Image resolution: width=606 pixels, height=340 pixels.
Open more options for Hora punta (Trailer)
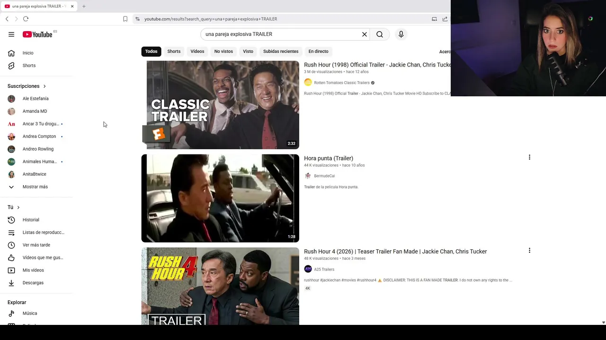coord(529,157)
